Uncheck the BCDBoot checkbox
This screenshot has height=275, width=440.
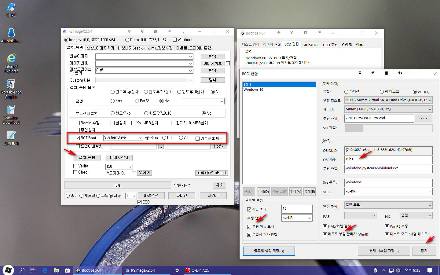coord(78,138)
